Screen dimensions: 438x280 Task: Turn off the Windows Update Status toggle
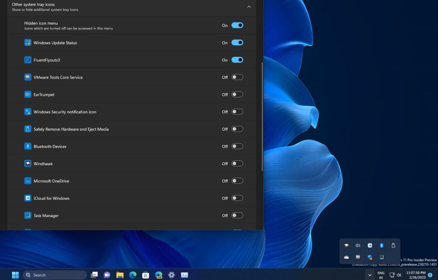(x=237, y=42)
